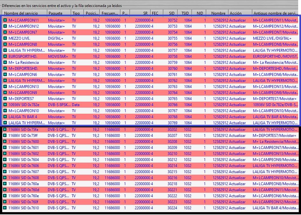This screenshot has width=301, height=215.
Task: Click the icon beside M+LCAMPEON13
Action: (x=5, y=86)
